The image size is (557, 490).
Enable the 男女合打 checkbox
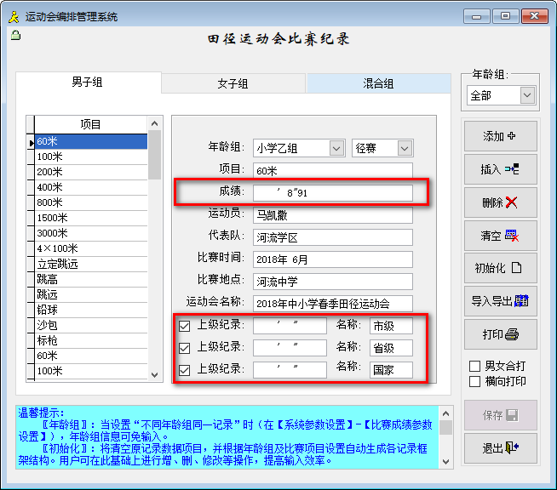pyautogui.click(x=475, y=366)
